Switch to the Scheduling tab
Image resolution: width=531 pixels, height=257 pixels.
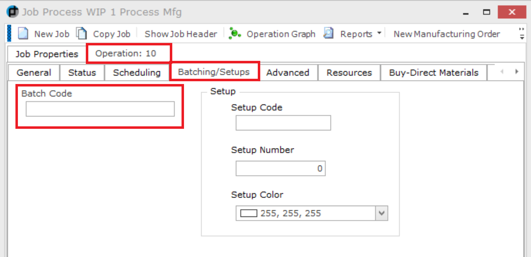137,73
